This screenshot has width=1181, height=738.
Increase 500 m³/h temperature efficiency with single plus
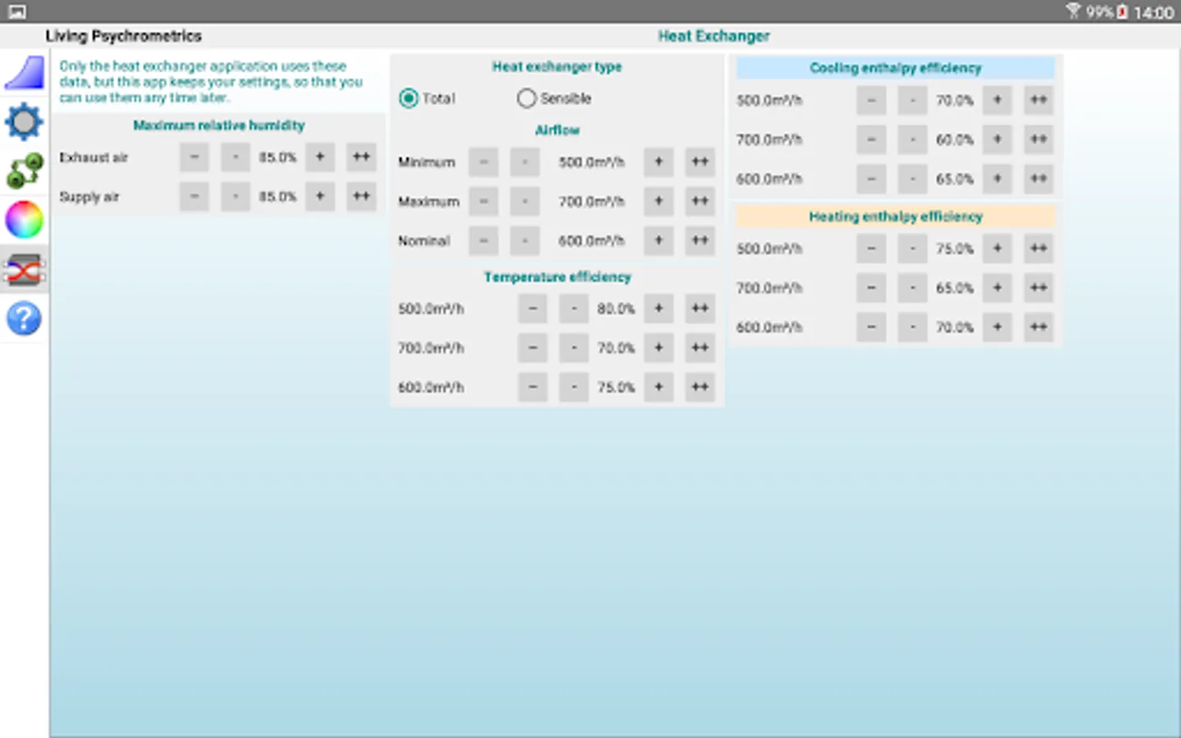[x=659, y=308]
